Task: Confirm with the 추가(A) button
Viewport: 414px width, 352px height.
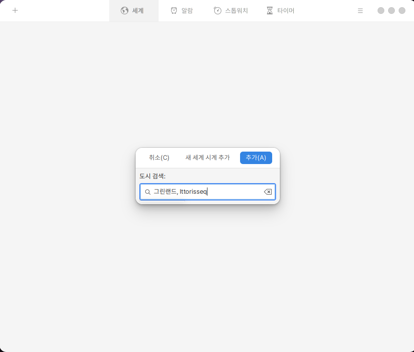Action: pos(256,157)
